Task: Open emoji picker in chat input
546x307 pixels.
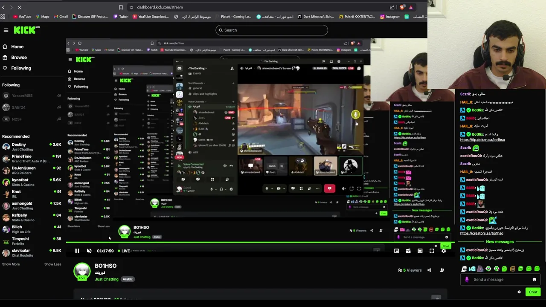Action: pos(534,279)
